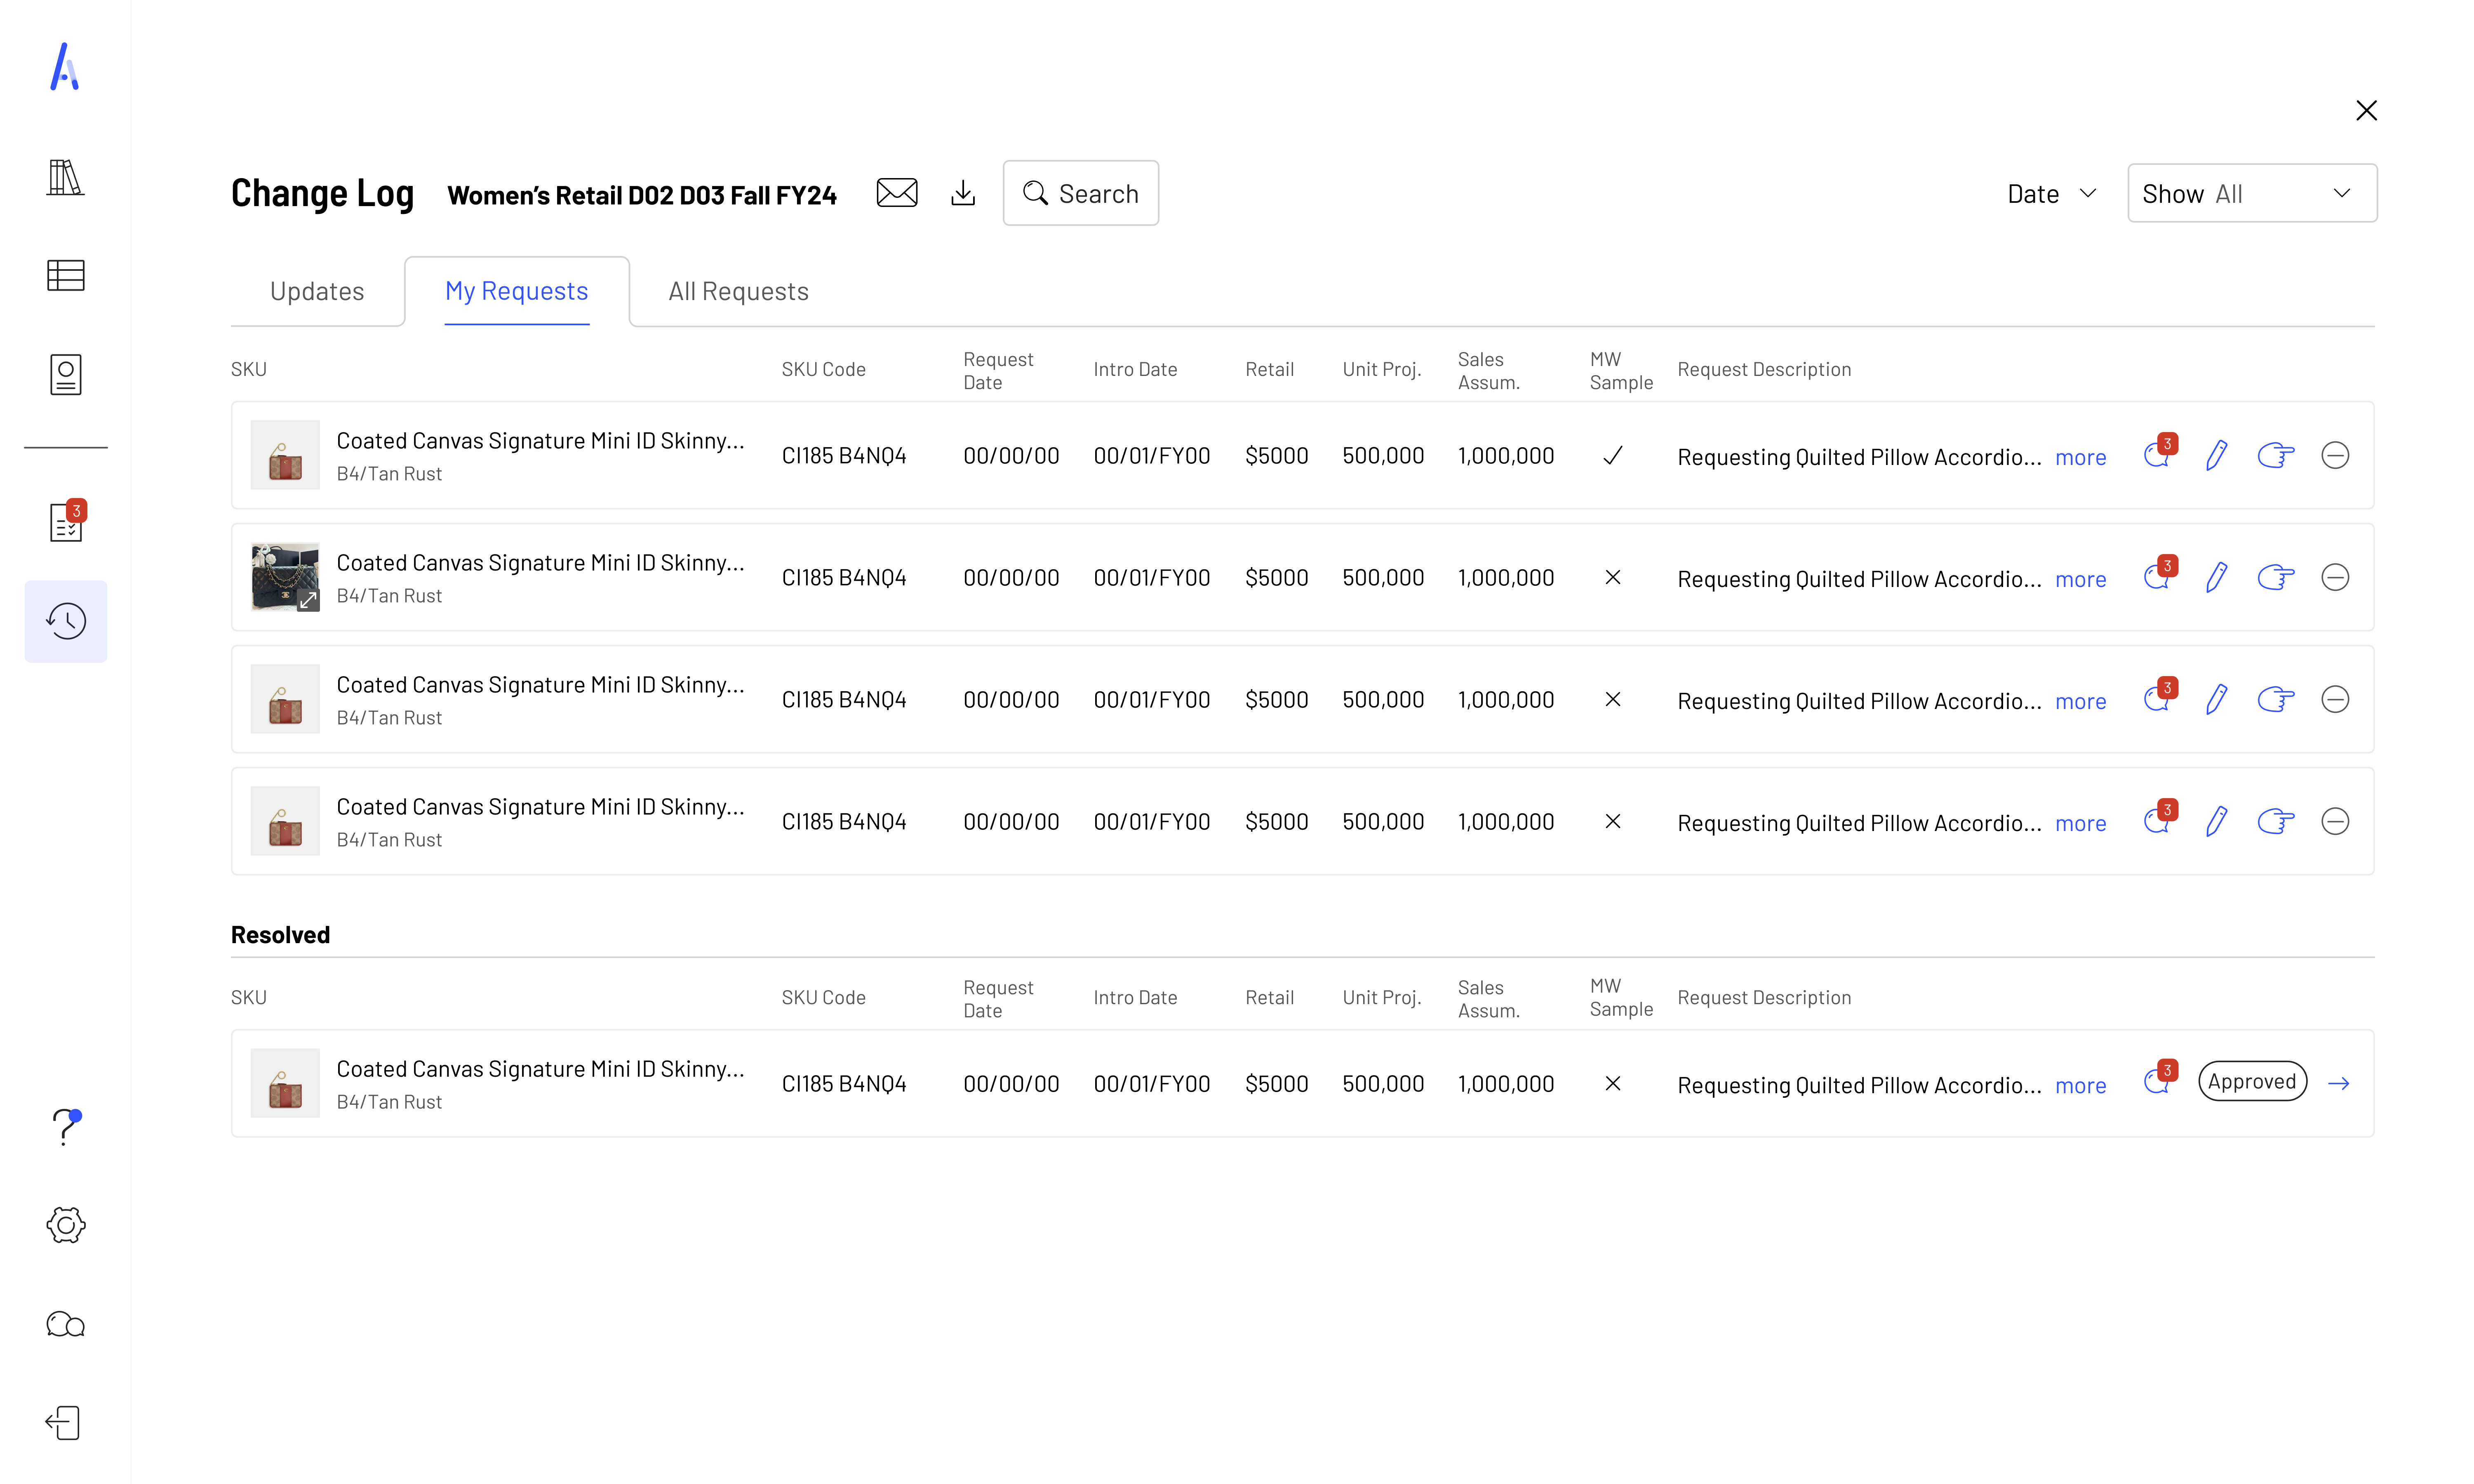Open comments on the first request row
2474x1484 pixels.
(2156, 456)
